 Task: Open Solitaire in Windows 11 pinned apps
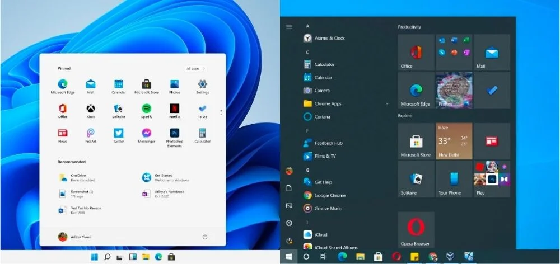tap(119, 111)
